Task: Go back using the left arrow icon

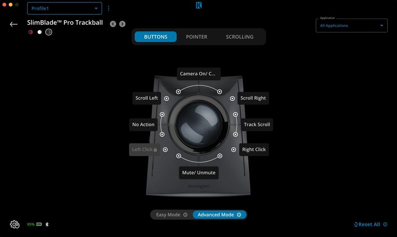Action: (13, 24)
